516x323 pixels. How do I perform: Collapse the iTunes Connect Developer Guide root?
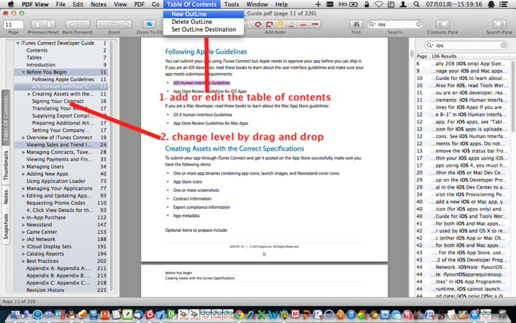tap(18, 43)
